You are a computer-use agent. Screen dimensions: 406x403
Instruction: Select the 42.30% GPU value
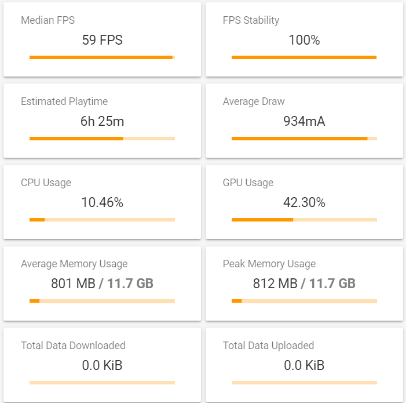304,203
